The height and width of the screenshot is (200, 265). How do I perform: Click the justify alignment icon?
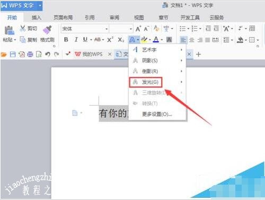tap(207, 40)
